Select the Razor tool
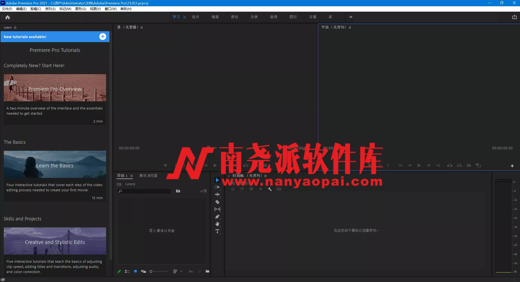Viewport: 520px width, 282px height. point(217,202)
